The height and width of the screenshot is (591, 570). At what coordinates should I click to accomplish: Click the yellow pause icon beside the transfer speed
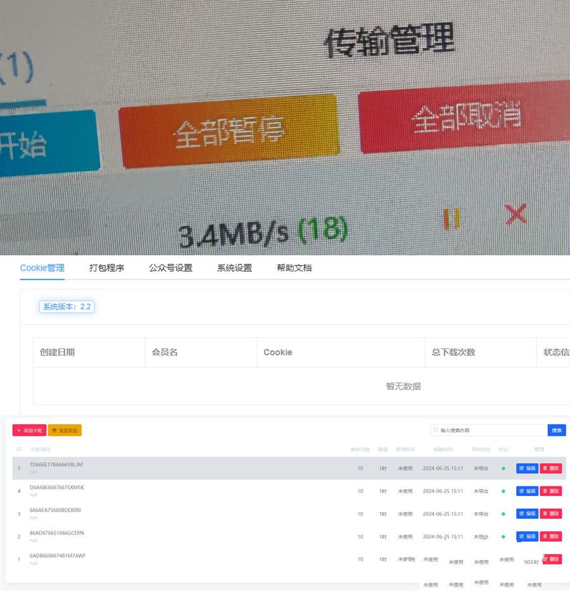(452, 216)
